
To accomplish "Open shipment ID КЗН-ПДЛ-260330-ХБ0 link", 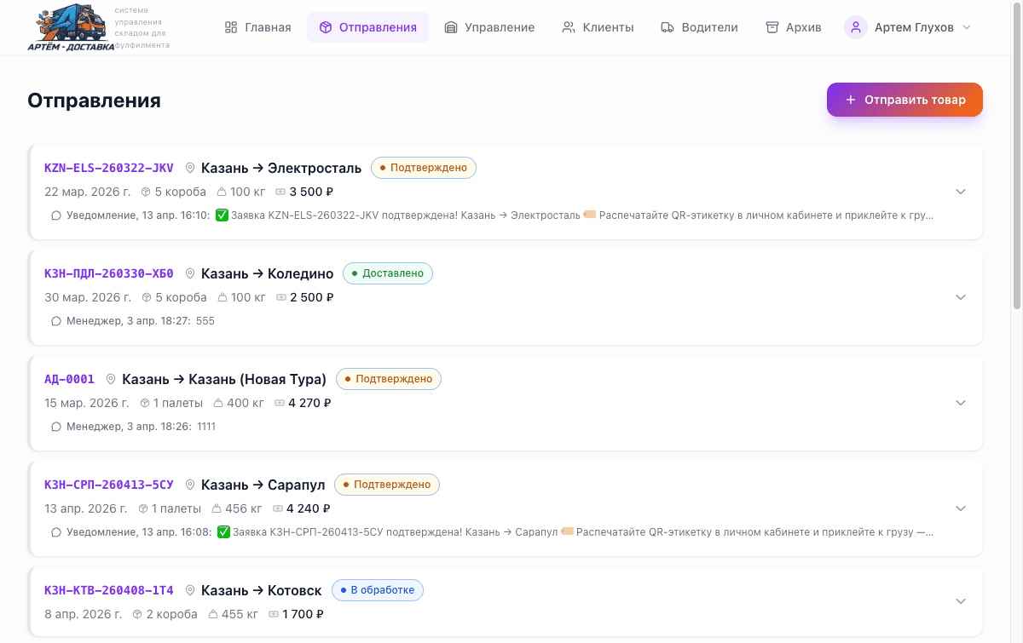I will tap(109, 273).
